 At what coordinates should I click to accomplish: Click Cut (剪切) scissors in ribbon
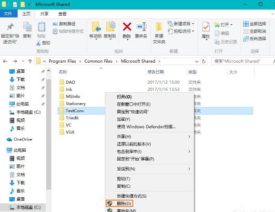43,43
